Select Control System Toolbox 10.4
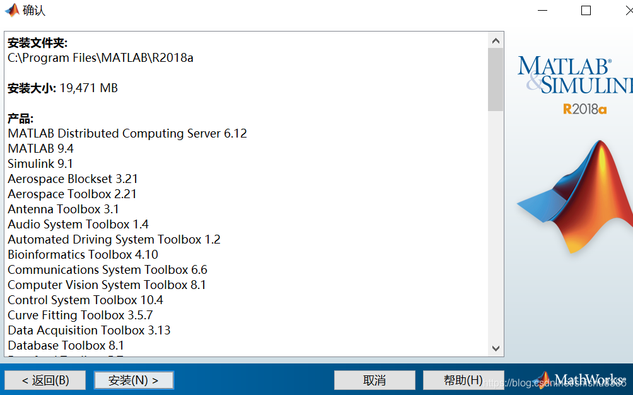This screenshot has height=395, width=633. (86, 300)
